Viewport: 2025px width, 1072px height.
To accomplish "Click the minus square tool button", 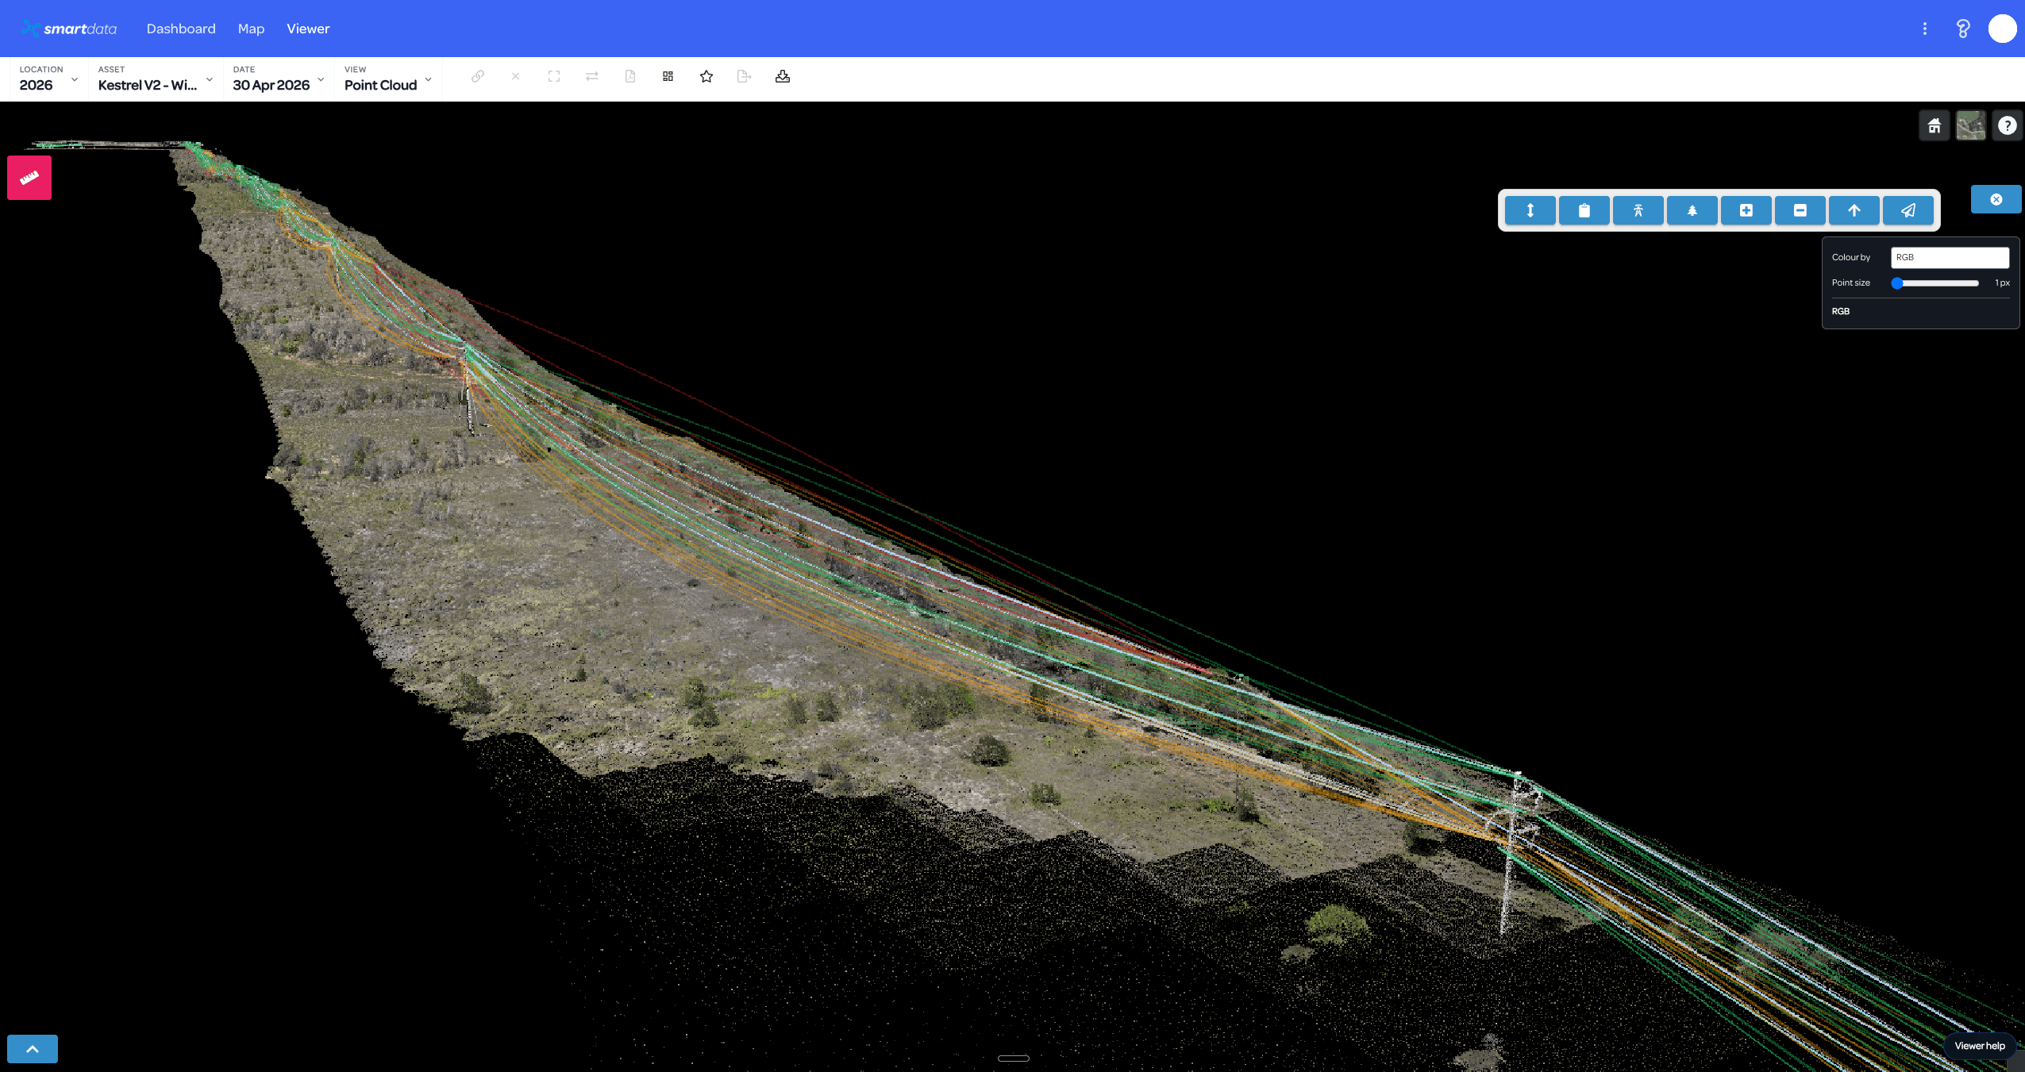I will click(x=1800, y=210).
